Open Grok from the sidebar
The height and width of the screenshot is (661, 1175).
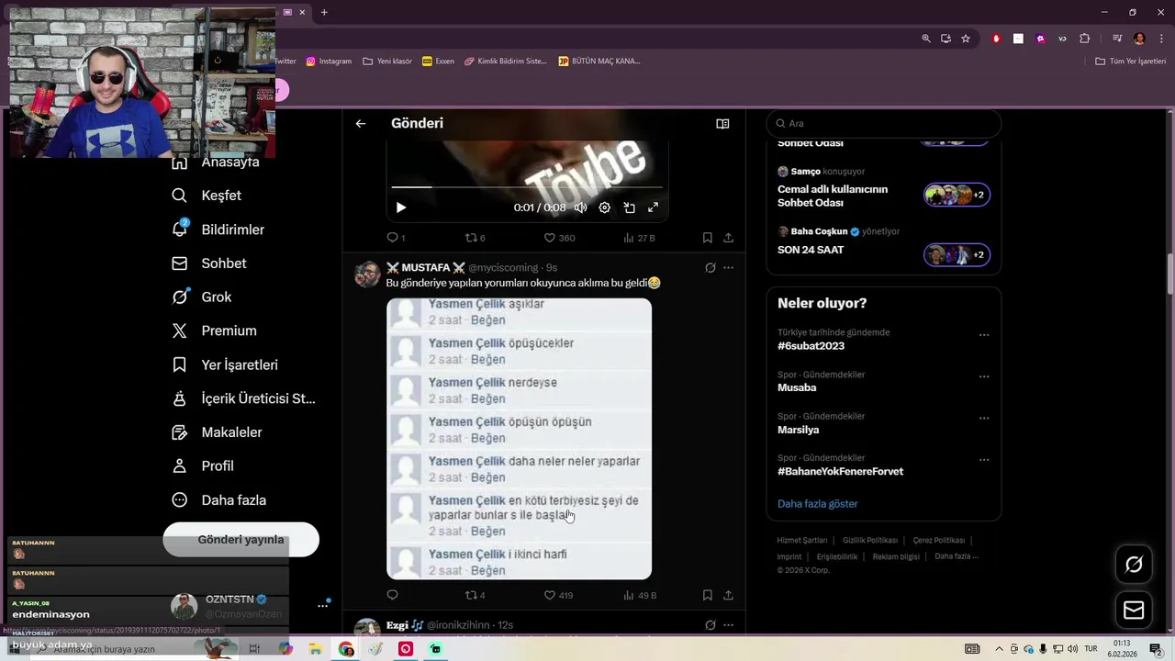202,297
